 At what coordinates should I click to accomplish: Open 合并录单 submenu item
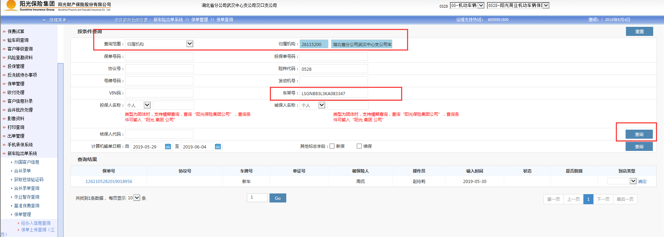22,171
